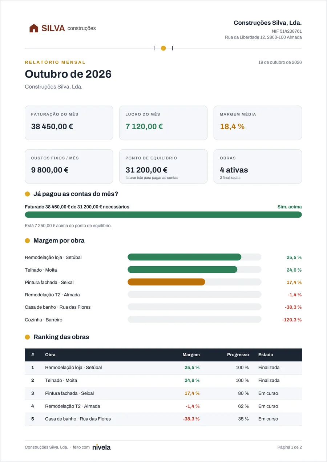The width and height of the screenshot is (327, 462).
Task: Click the 'RELATÓRIO MENSAL' label
Action: click(55, 62)
